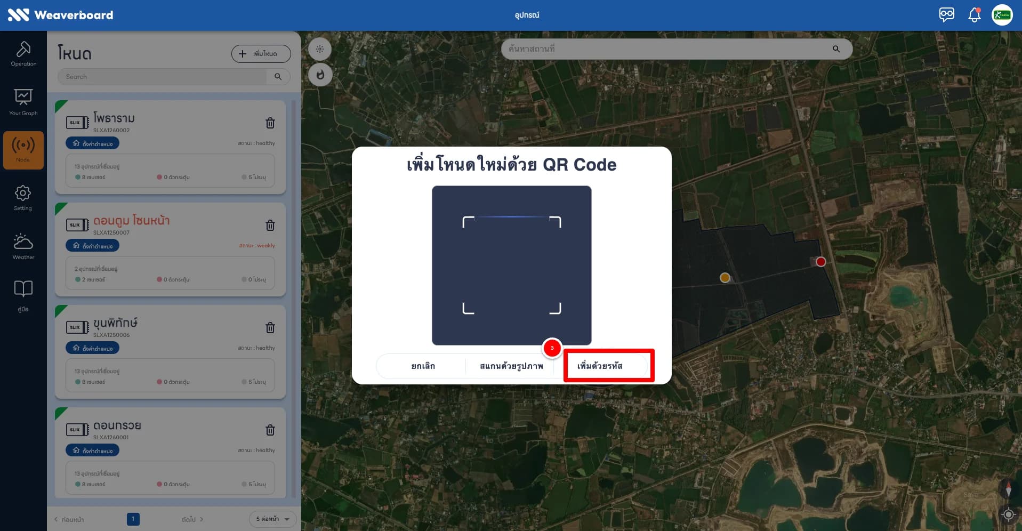Click the QR scanner camera view
1022x531 pixels.
coord(512,265)
